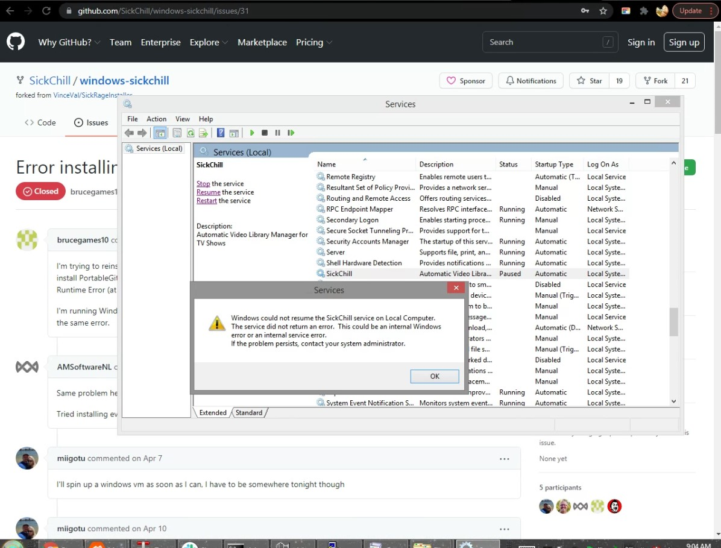Switch to the Standard tab
This screenshot has height=548, width=721.
point(249,412)
